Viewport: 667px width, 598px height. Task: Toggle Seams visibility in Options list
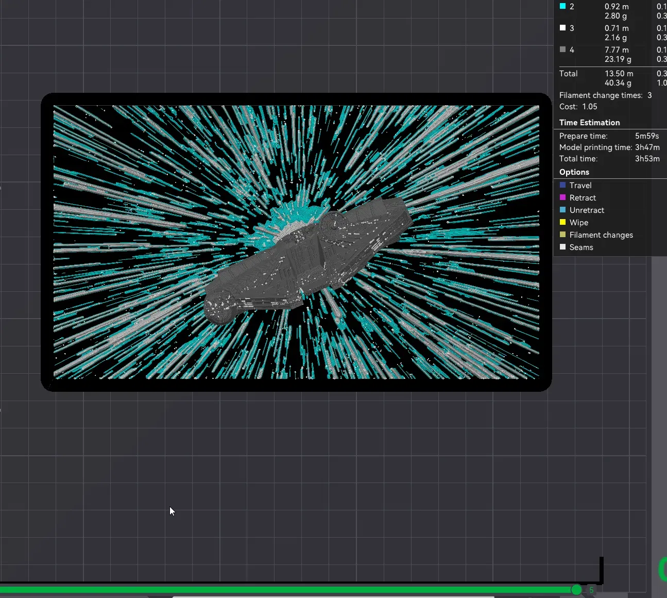click(581, 247)
